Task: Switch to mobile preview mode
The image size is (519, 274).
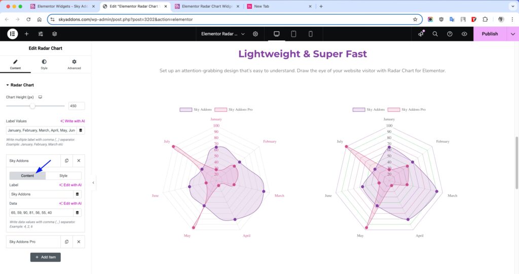Action: 311,34
